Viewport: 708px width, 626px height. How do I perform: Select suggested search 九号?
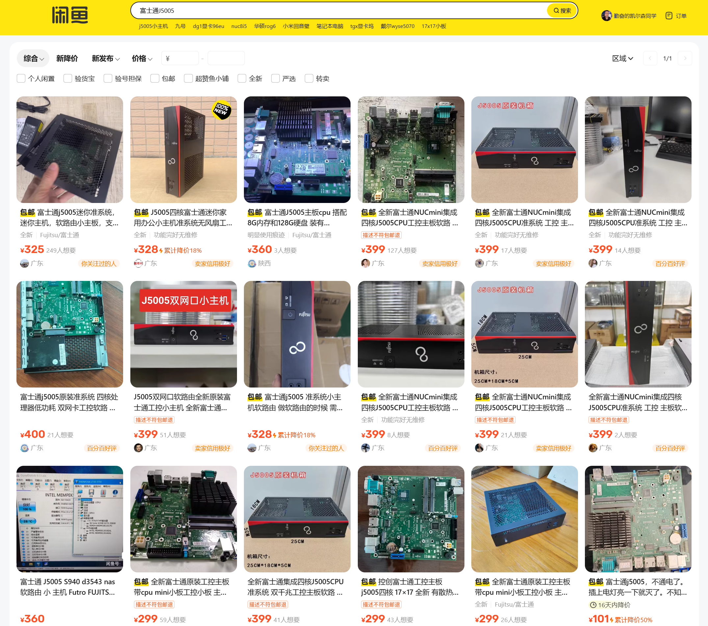pyautogui.click(x=180, y=26)
